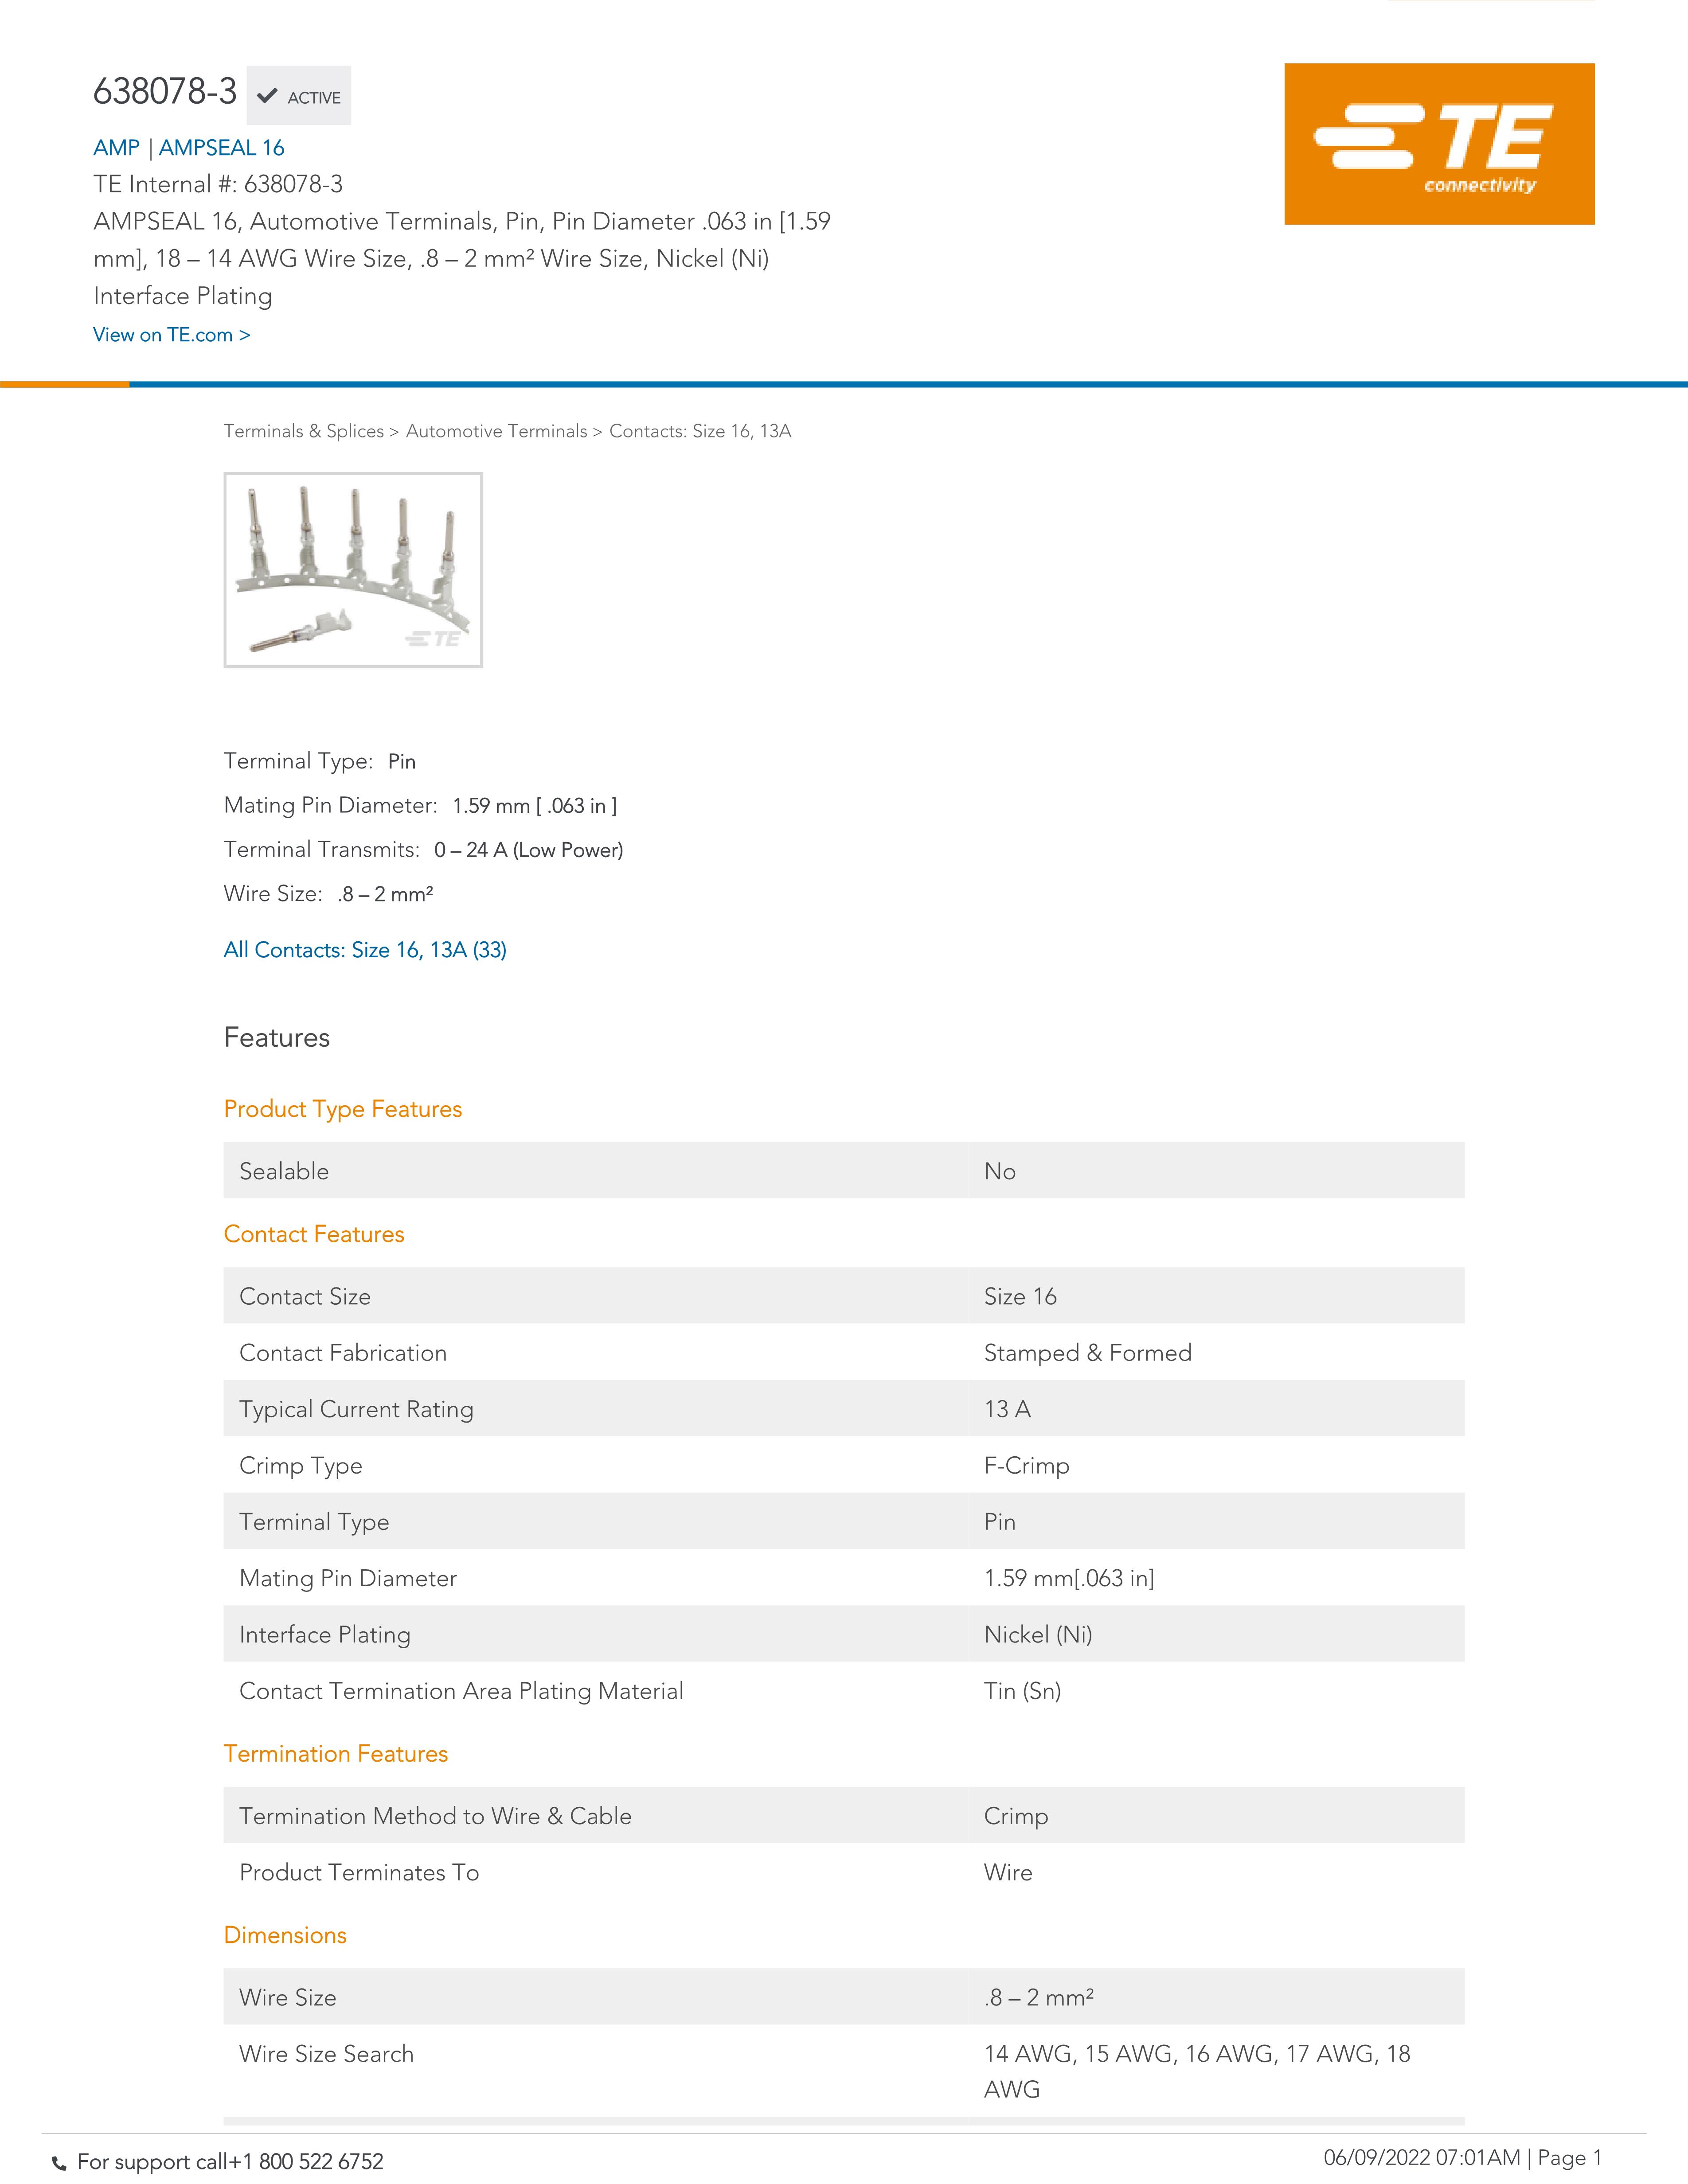
Task: Select Contacts: Size 16, 13A breadcrumb
Action: (700, 431)
